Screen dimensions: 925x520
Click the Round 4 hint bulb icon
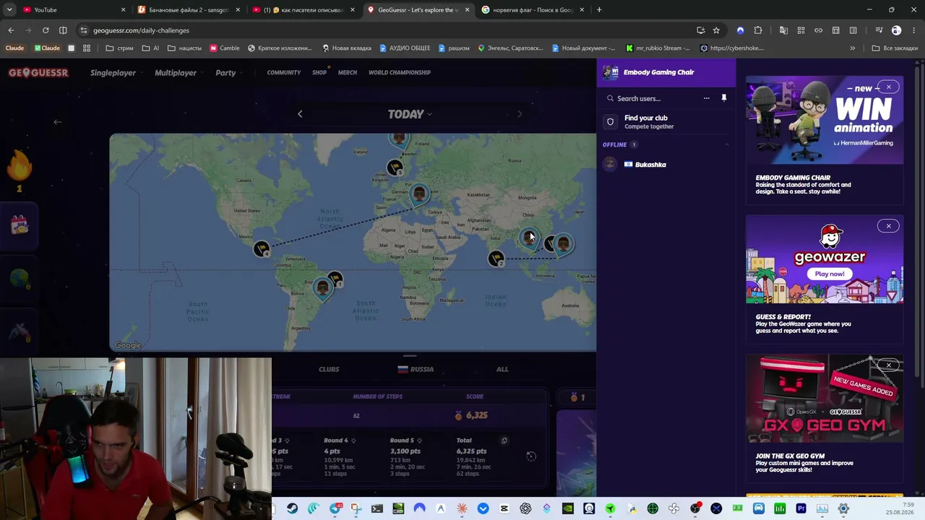[x=353, y=441]
